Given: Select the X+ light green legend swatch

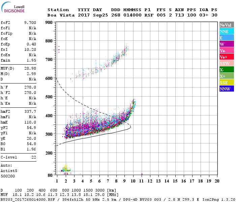Looking at the screenshot, I should tap(227, 76).
